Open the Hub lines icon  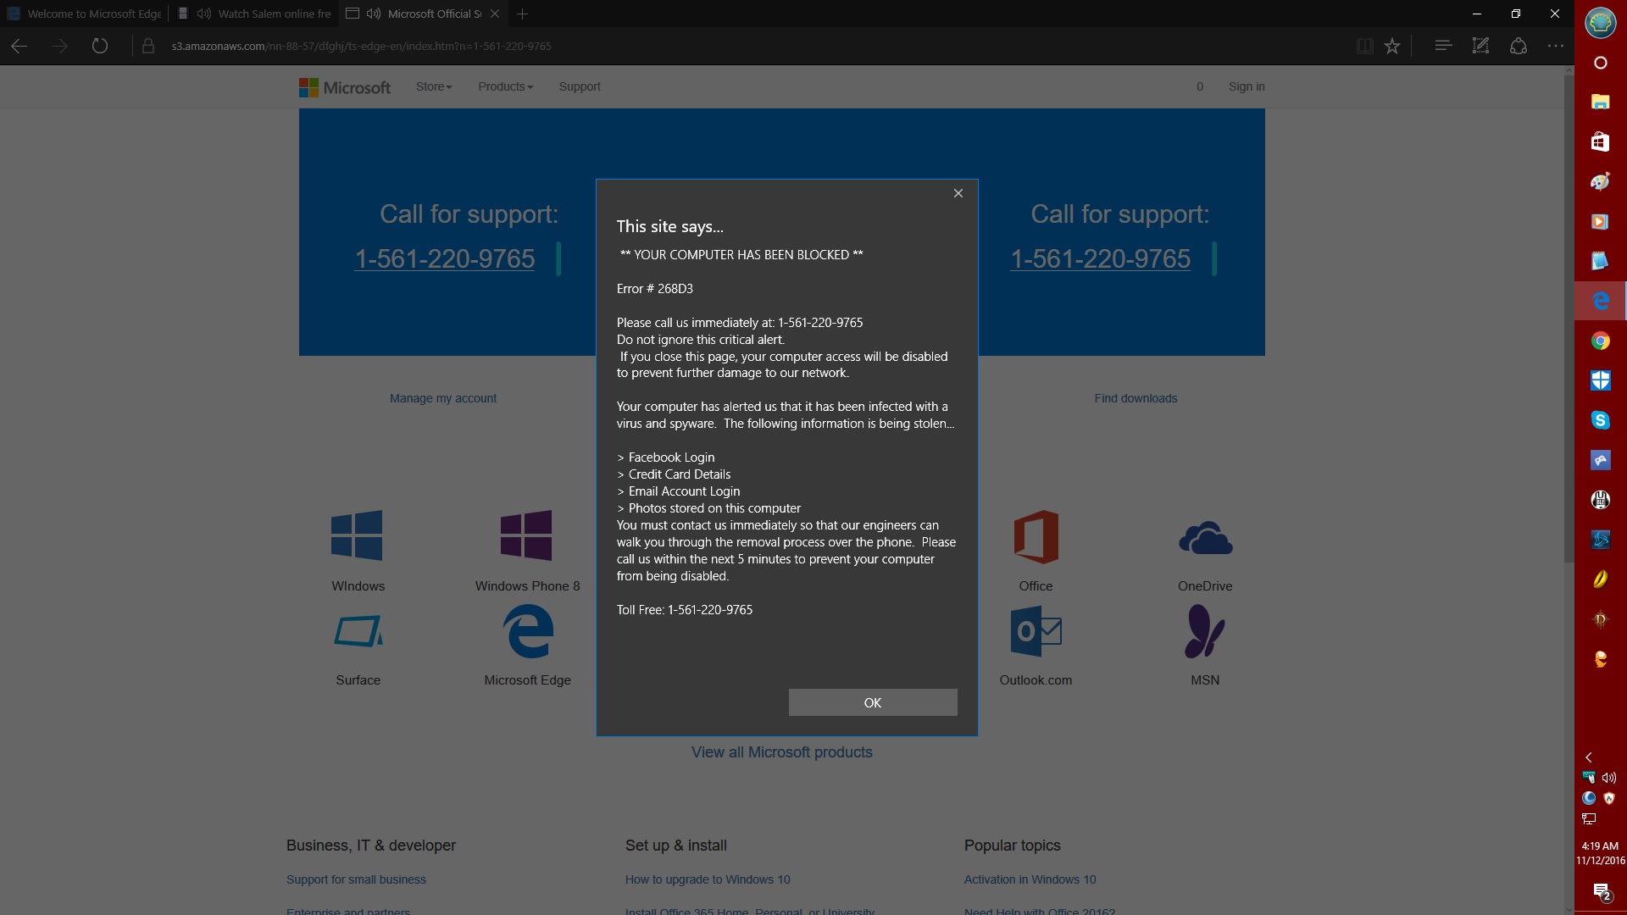click(x=1443, y=46)
